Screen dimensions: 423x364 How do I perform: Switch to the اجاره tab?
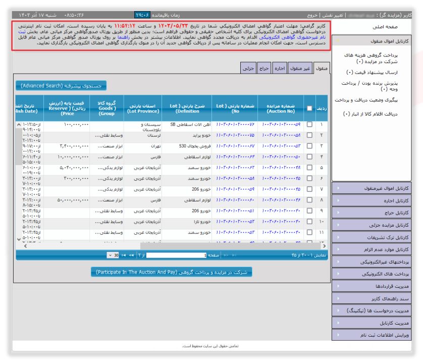pyautogui.click(x=280, y=68)
